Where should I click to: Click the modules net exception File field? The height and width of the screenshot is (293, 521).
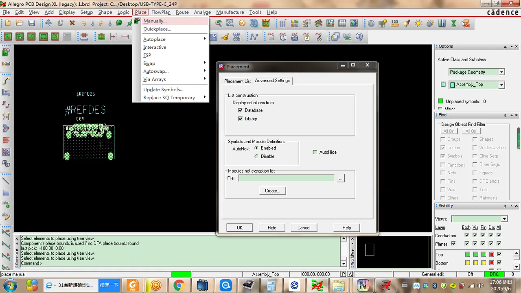click(x=287, y=178)
